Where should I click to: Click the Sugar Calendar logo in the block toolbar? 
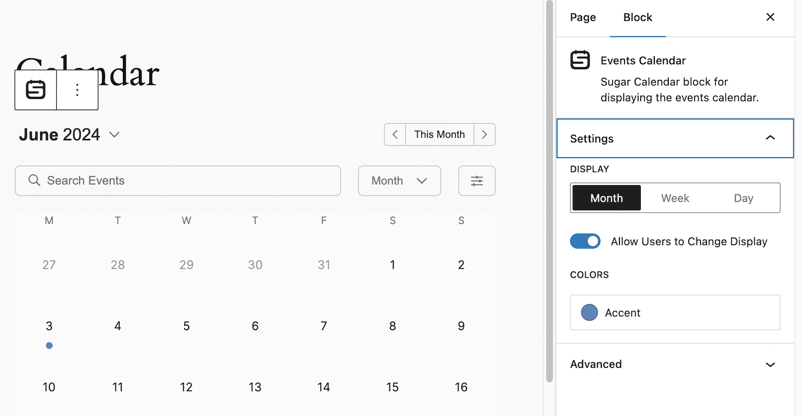(x=35, y=89)
